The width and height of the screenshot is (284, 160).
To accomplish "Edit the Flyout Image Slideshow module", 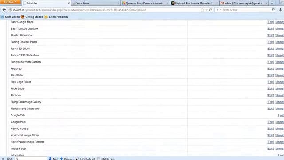I will point(270,108).
